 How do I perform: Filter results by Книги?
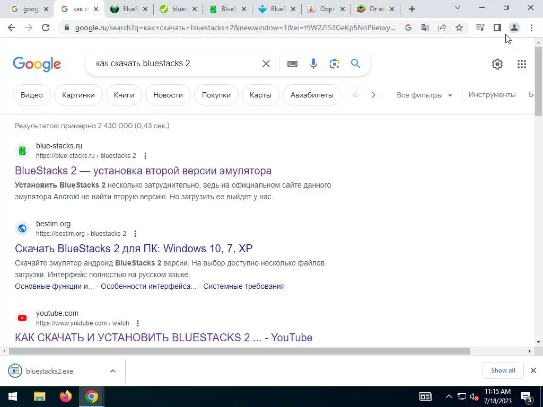[x=124, y=95]
